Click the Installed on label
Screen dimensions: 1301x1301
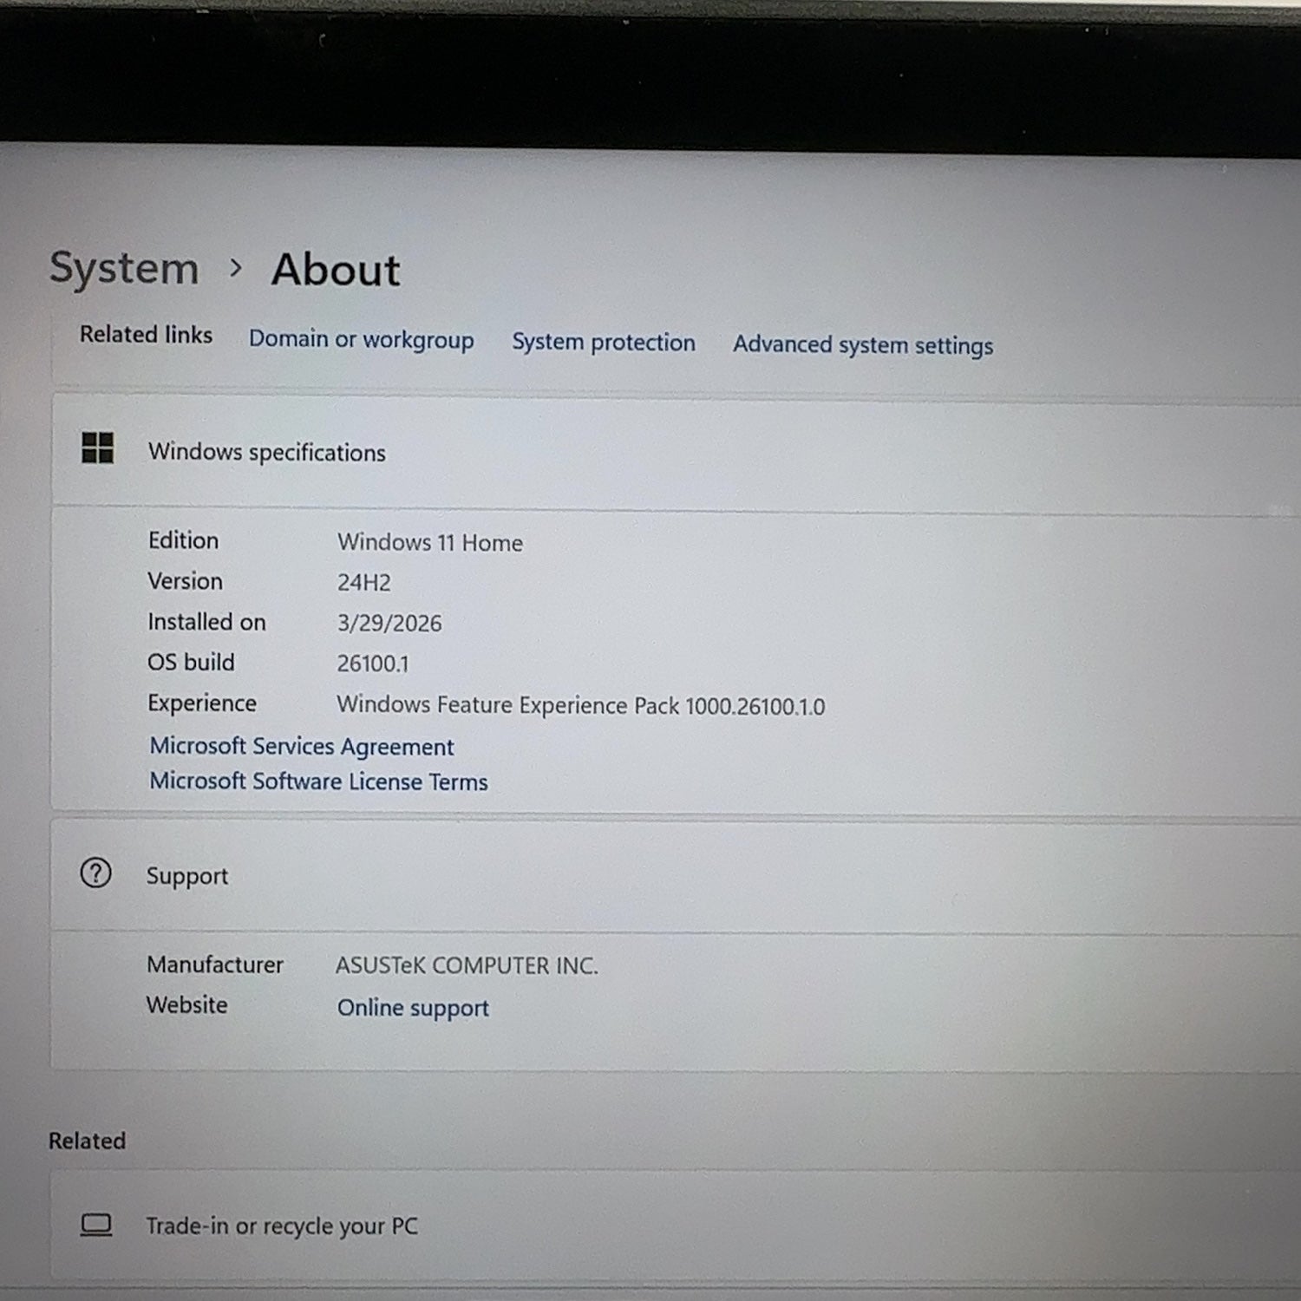[x=206, y=622]
